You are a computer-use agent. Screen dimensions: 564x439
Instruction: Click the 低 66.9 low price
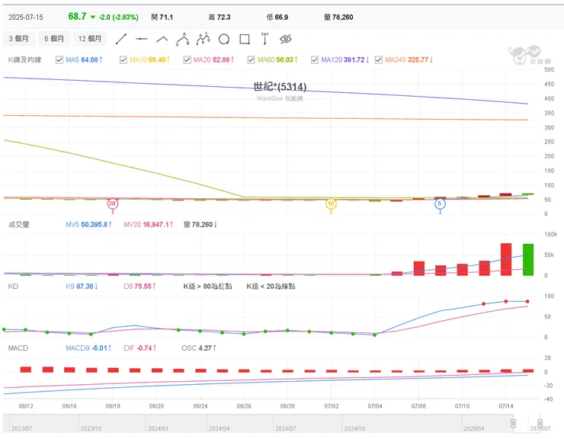[277, 18]
